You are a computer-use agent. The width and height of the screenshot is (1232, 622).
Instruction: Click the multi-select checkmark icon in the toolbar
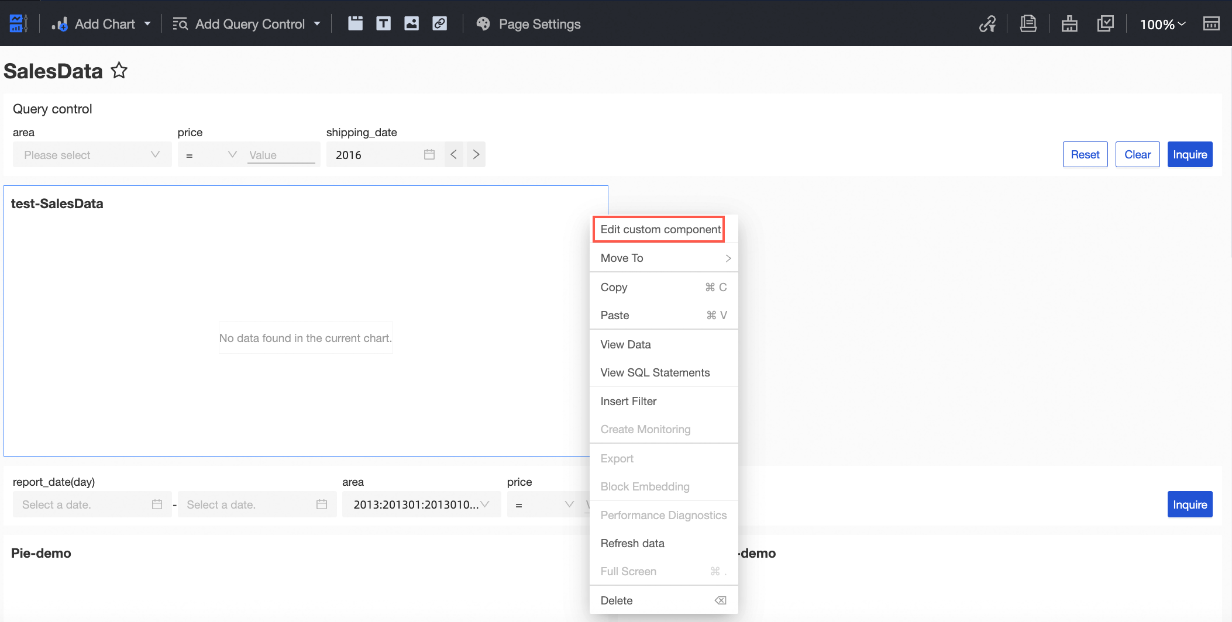pyautogui.click(x=1105, y=24)
